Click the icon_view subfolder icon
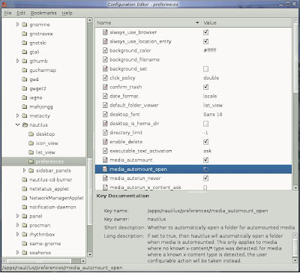The width and height of the screenshot is (300, 273). click(31, 143)
